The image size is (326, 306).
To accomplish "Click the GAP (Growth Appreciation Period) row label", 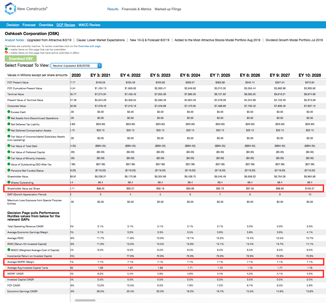I will (27, 194).
